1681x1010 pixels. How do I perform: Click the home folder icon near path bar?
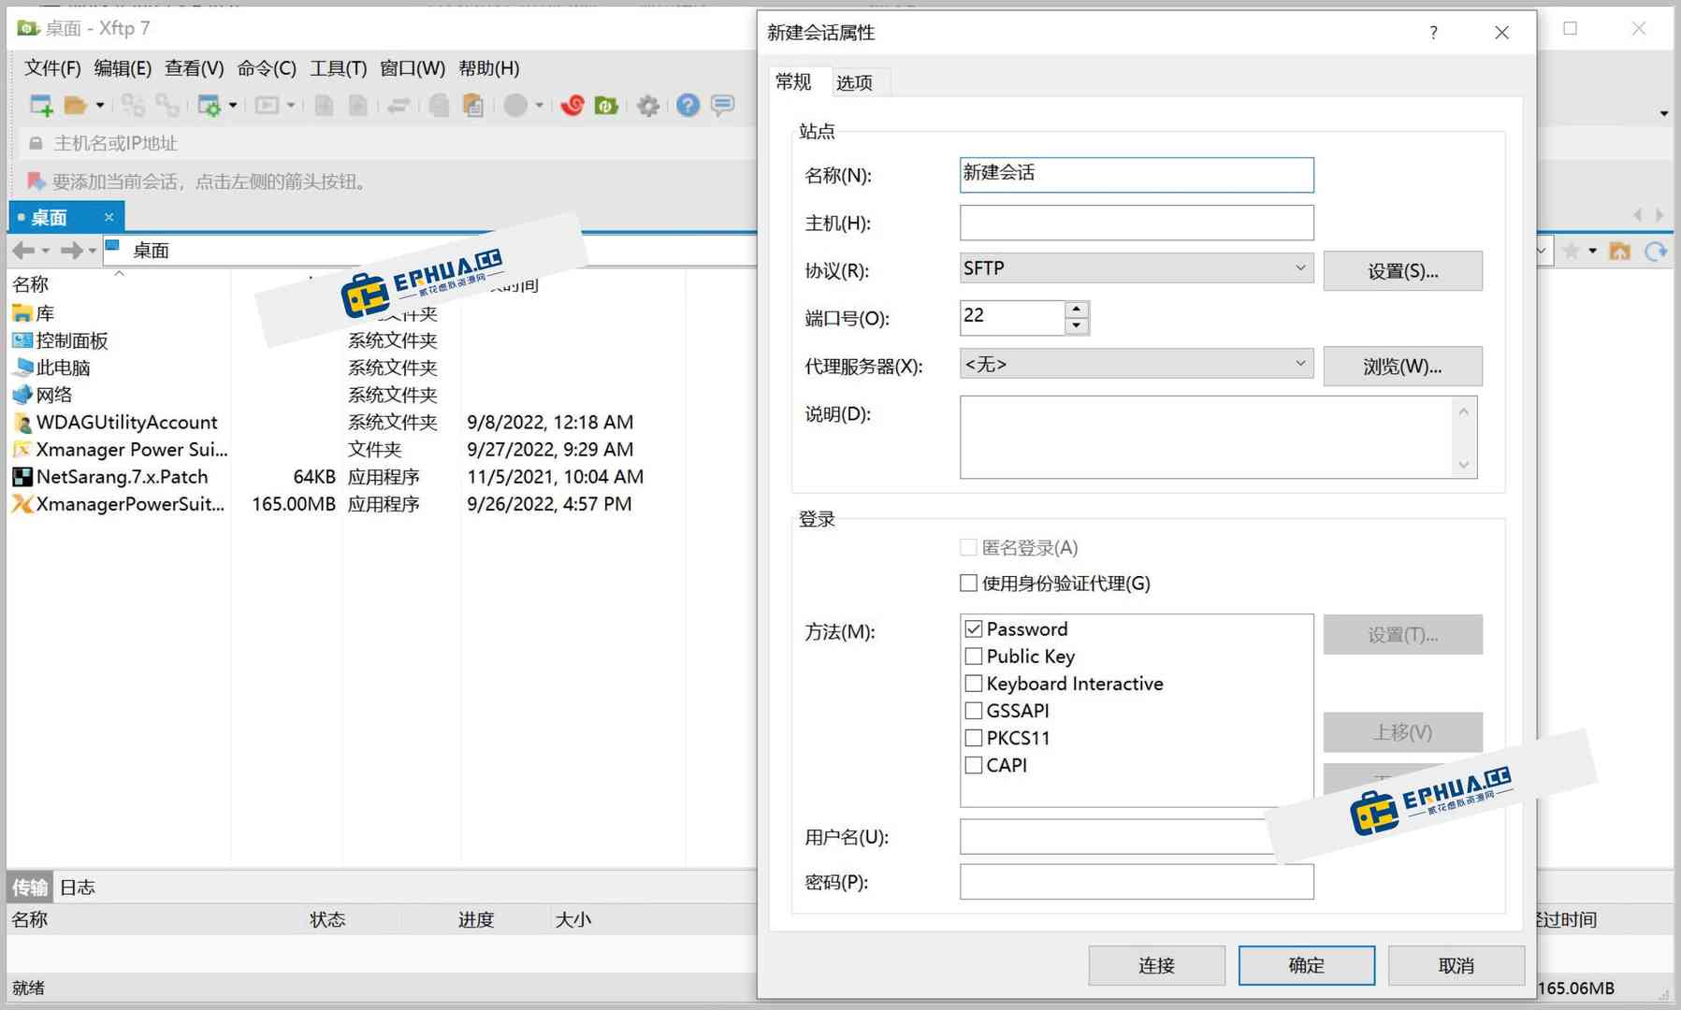coord(1619,251)
